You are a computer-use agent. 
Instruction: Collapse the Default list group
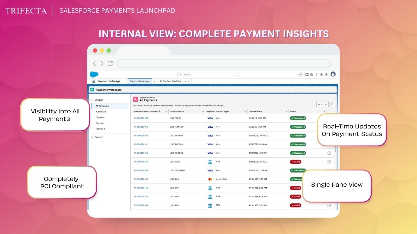coord(92,100)
